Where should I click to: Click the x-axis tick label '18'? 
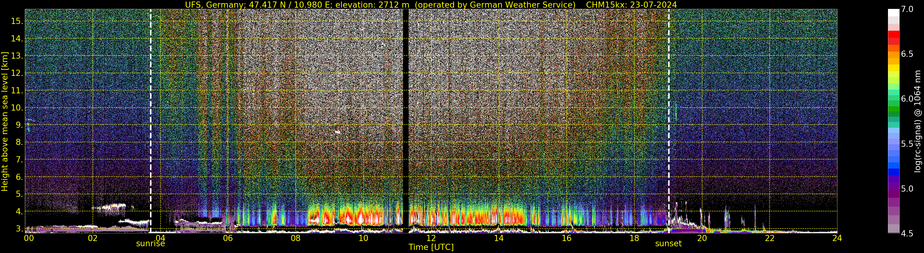(634, 238)
